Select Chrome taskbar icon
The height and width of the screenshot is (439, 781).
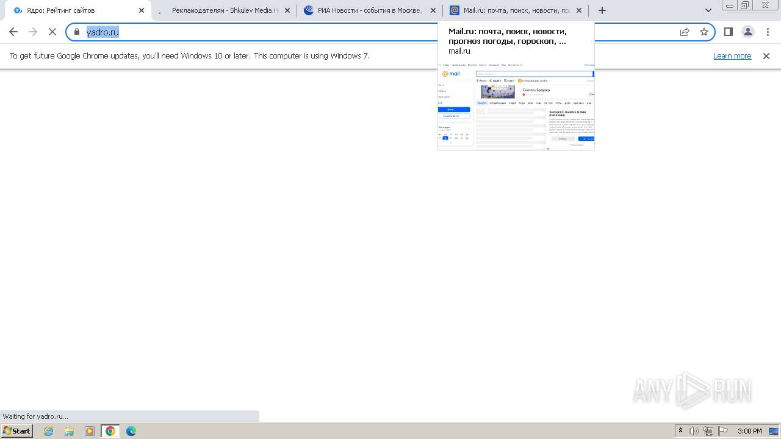pos(110,431)
